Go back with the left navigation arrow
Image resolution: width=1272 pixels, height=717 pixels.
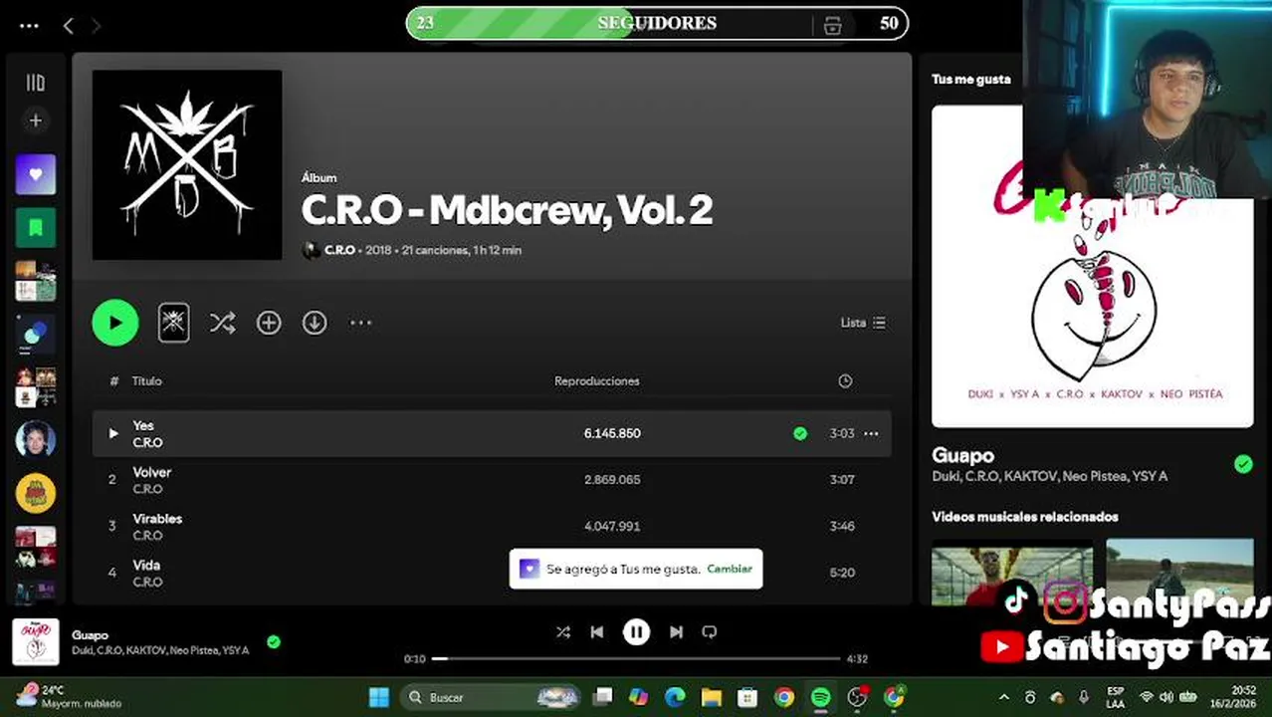point(68,26)
